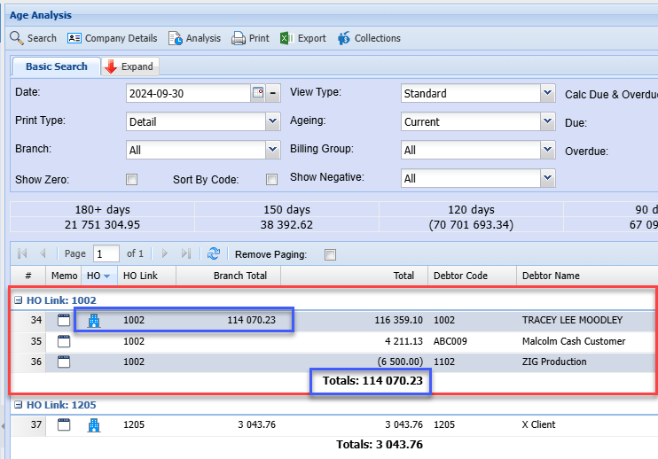Expand the Ageing dropdown list
Image resolution: width=658 pixels, height=459 pixels.
547,122
